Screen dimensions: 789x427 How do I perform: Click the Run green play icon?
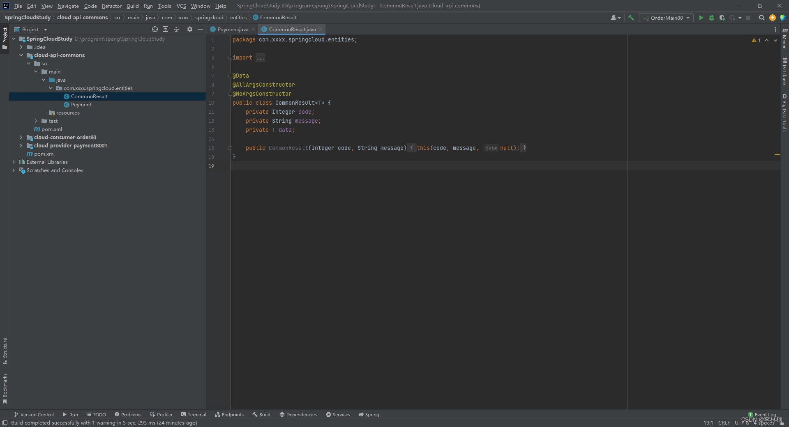701,18
